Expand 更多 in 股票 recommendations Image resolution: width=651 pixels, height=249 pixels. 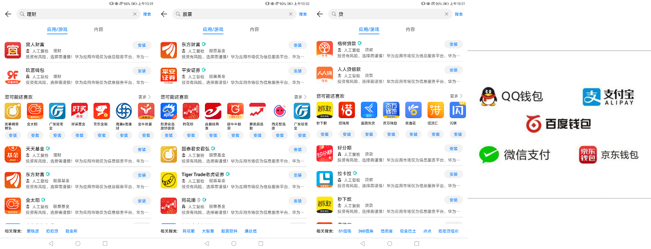[300, 97]
